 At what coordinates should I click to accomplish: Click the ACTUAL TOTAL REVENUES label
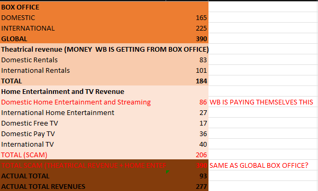43,187
